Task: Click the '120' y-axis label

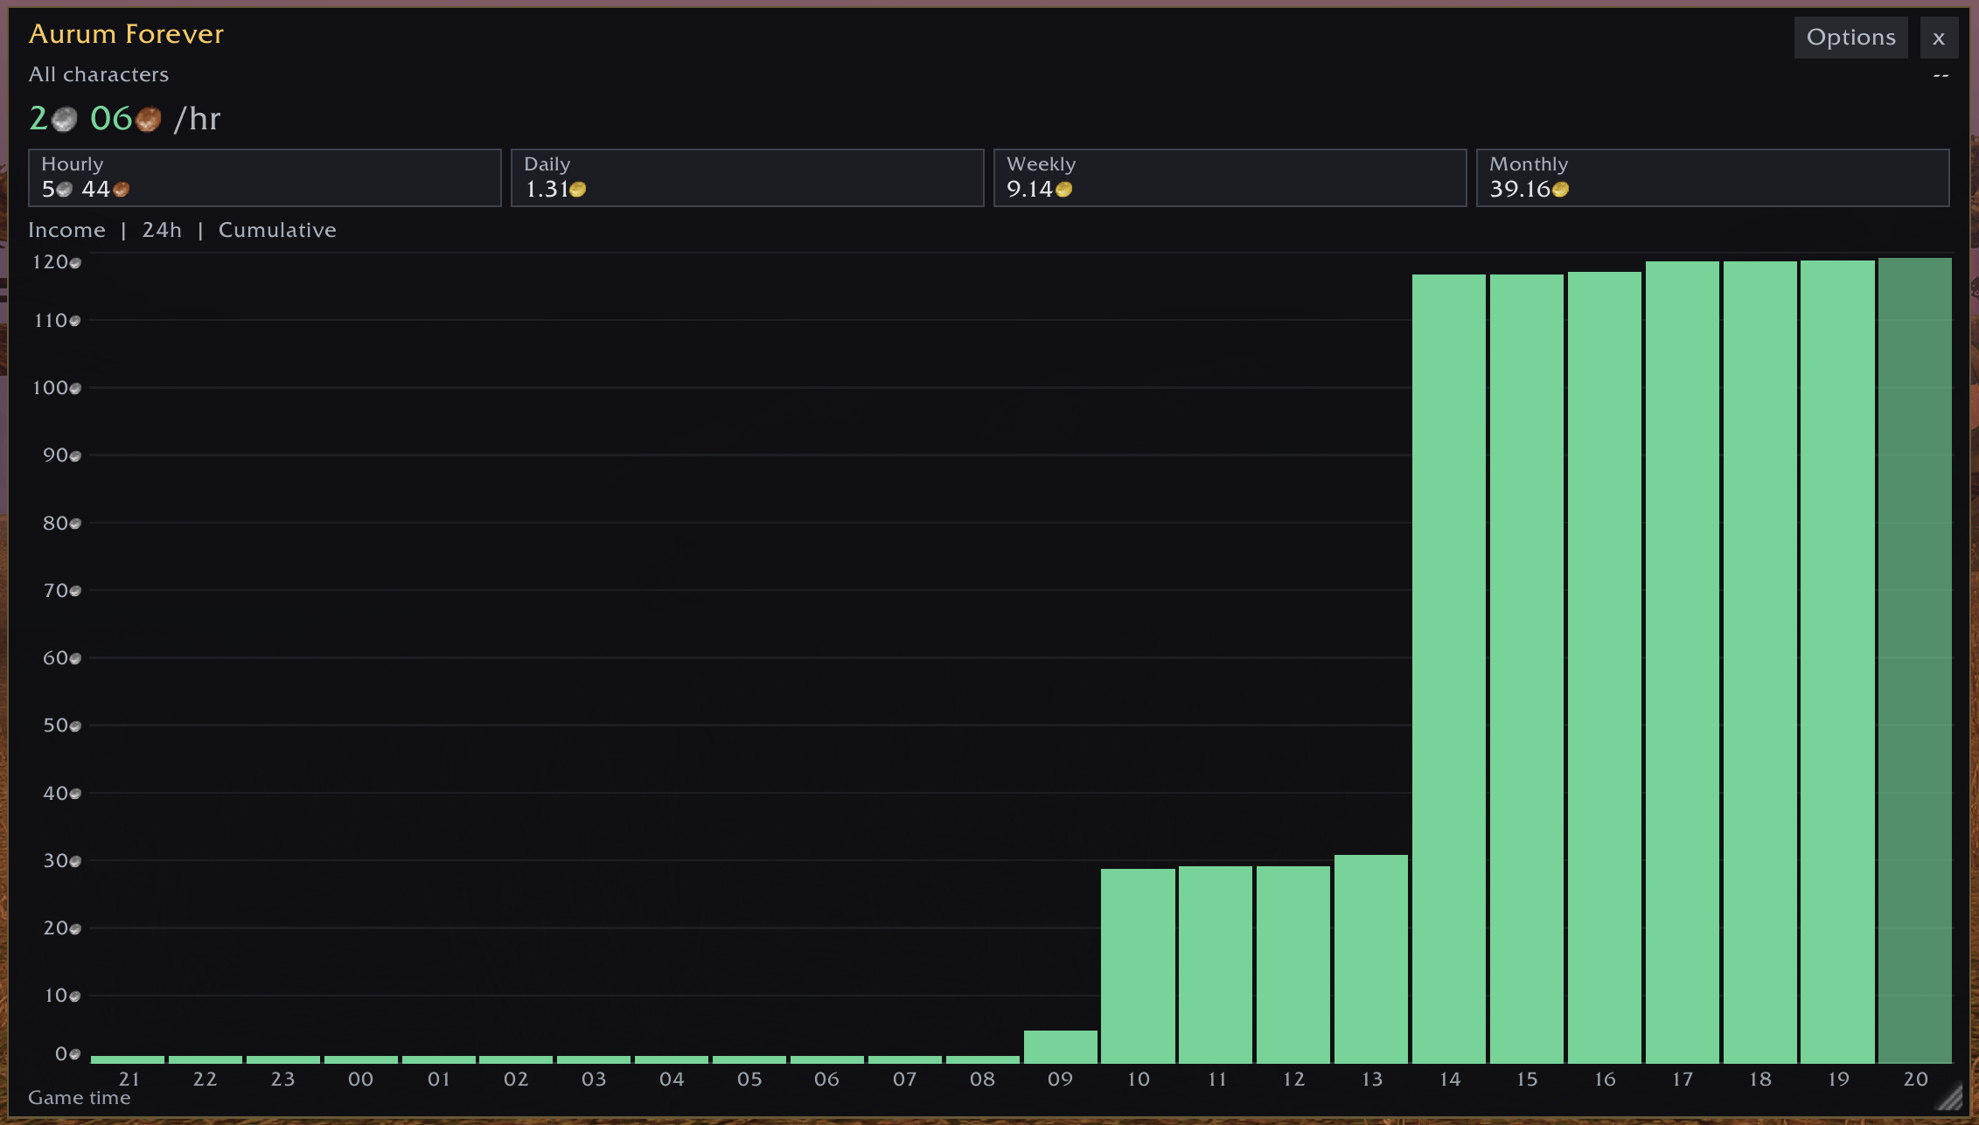Action: [x=50, y=262]
